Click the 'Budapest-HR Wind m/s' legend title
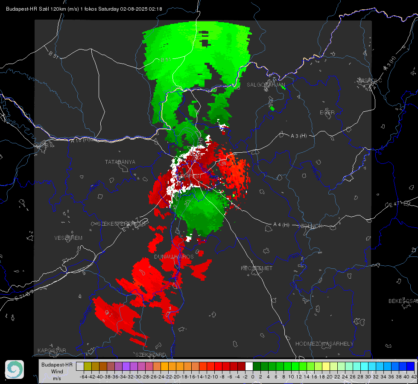Viewport: 418px width, 384px height. pyautogui.click(x=57, y=371)
